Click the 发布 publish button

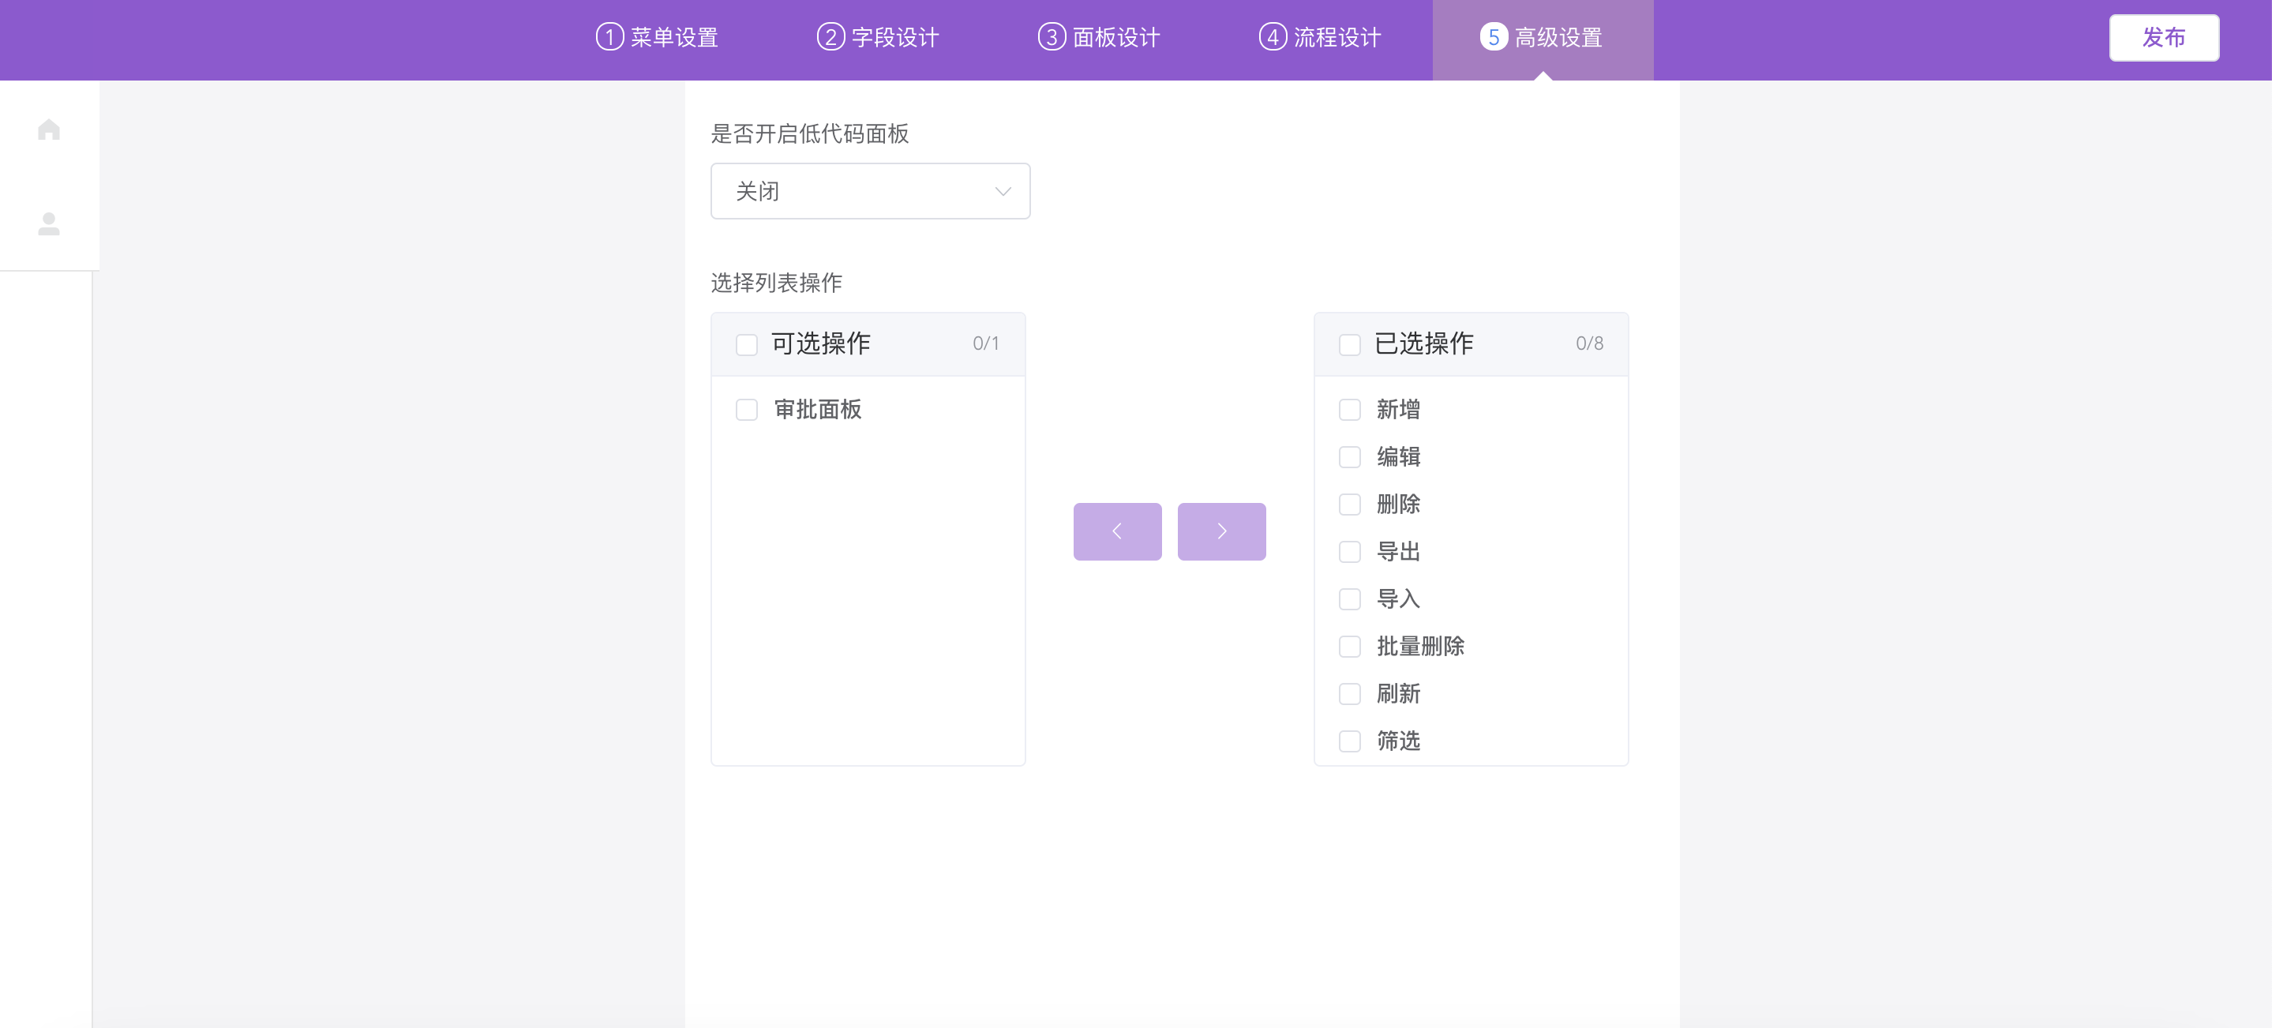(x=2164, y=37)
